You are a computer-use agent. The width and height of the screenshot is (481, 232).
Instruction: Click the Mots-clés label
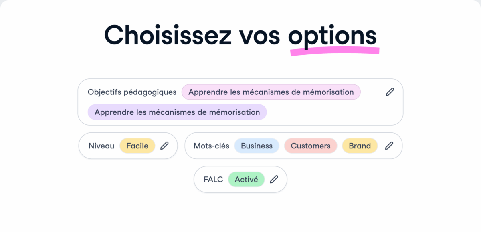211,146
